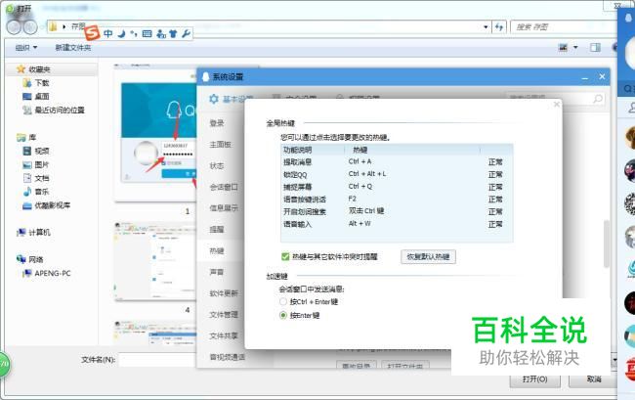Click the folder icon in the address bar

click(53, 26)
